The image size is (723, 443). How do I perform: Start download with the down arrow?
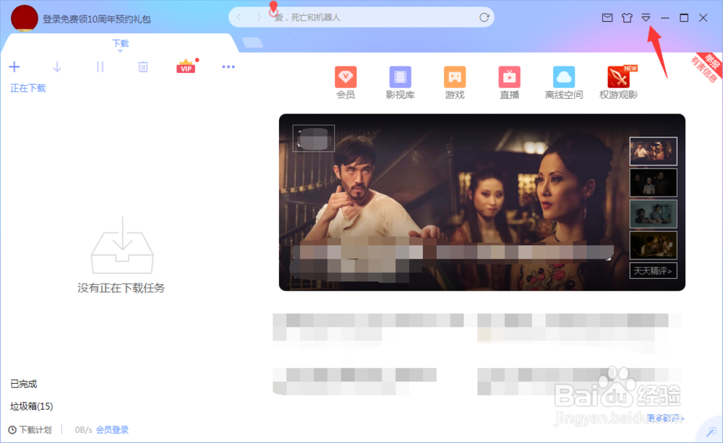(57, 66)
